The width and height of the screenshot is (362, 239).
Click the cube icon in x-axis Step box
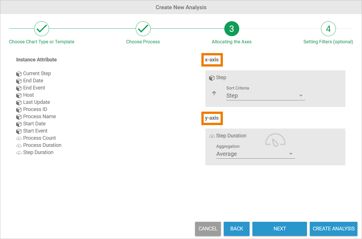[x=212, y=78]
